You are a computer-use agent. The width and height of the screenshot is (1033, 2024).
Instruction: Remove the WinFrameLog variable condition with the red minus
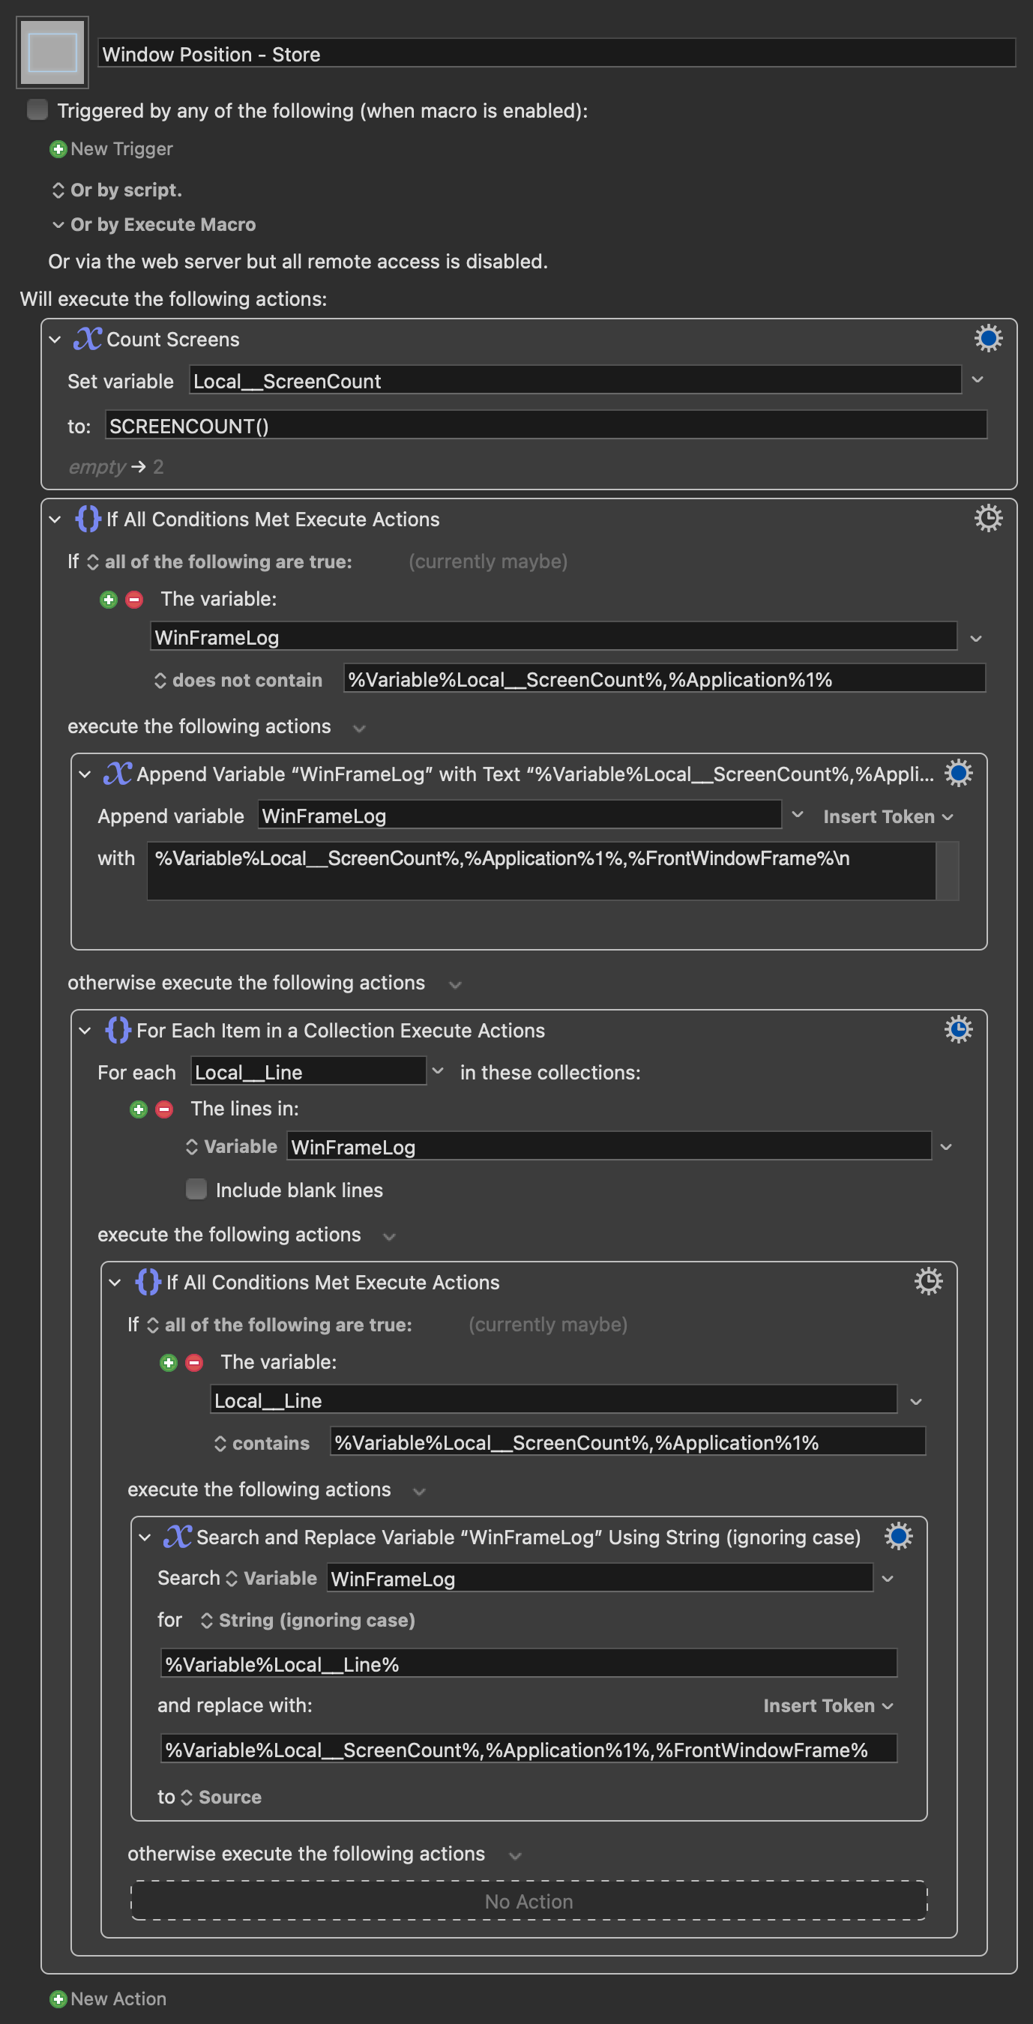point(134,600)
